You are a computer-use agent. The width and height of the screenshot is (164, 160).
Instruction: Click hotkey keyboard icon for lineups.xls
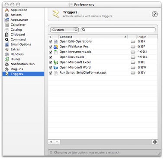click(x=133, y=57)
